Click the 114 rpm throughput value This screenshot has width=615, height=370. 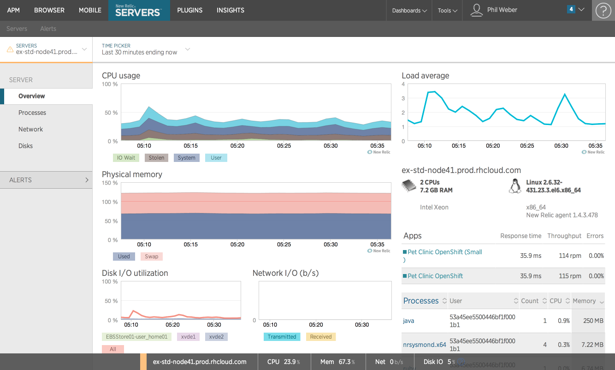pos(570,256)
